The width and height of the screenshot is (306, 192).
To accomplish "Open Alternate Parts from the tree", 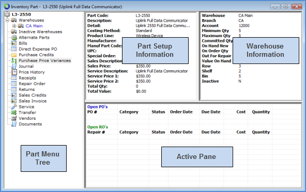I will click(34, 38).
